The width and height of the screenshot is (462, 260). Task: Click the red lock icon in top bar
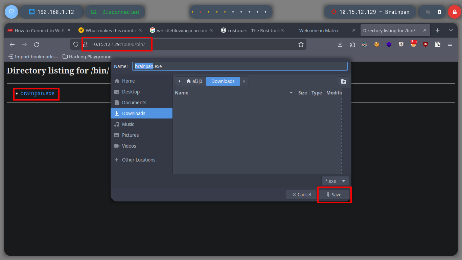tap(454, 12)
